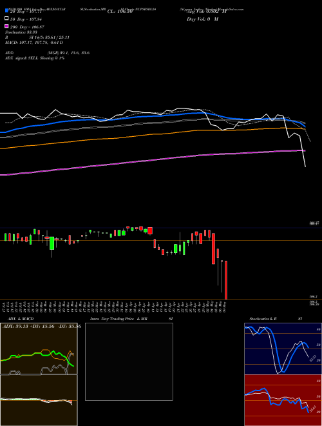Select the 'MACD: 107.17, 107.78, -0.61 D' line
Viewport: 322px width, 426px height.
34,43
